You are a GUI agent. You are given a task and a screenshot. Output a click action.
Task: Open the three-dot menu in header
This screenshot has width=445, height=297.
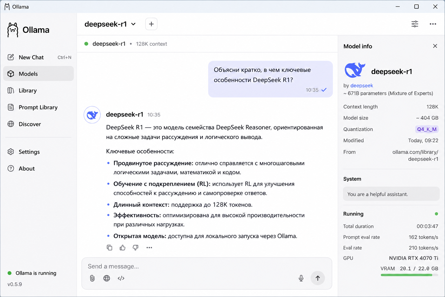coord(433,24)
